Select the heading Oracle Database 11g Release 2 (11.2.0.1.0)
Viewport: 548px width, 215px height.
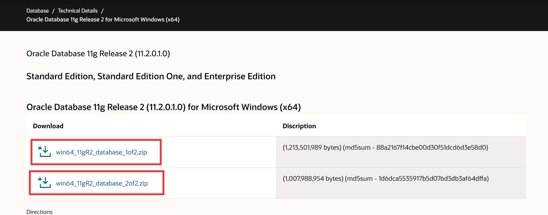[98, 54]
